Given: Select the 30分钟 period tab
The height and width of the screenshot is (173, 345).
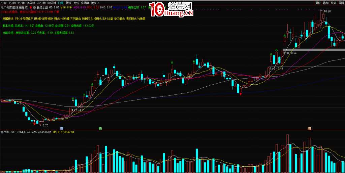Looking at the screenshot, I should point(41,3).
